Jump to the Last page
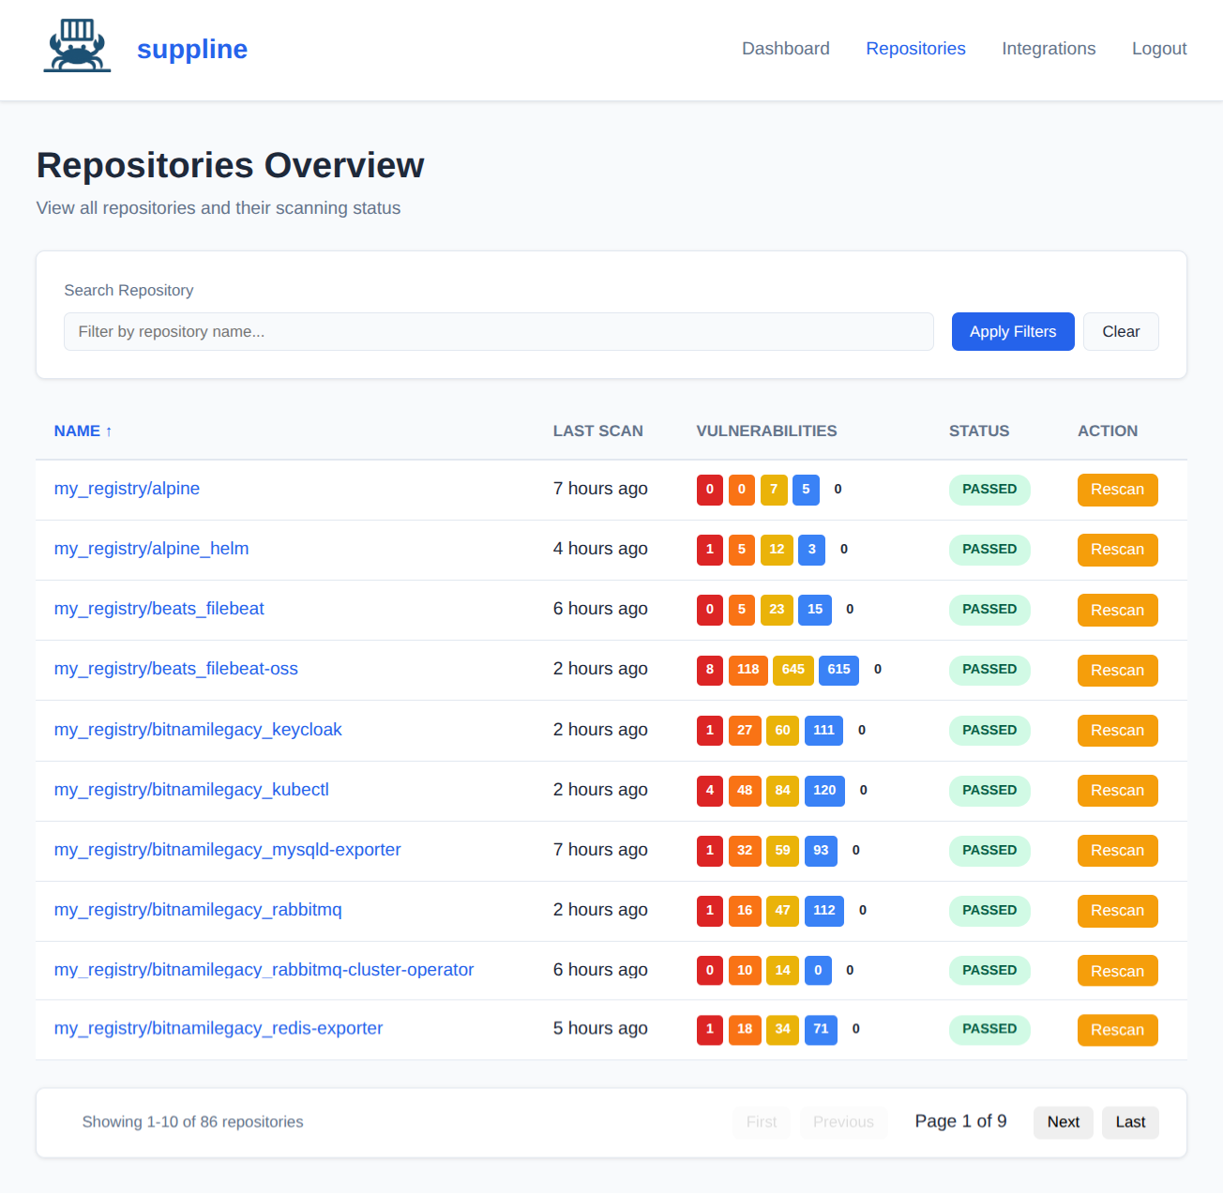Image resolution: width=1223 pixels, height=1195 pixels. pyautogui.click(x=1129, y=1122)
